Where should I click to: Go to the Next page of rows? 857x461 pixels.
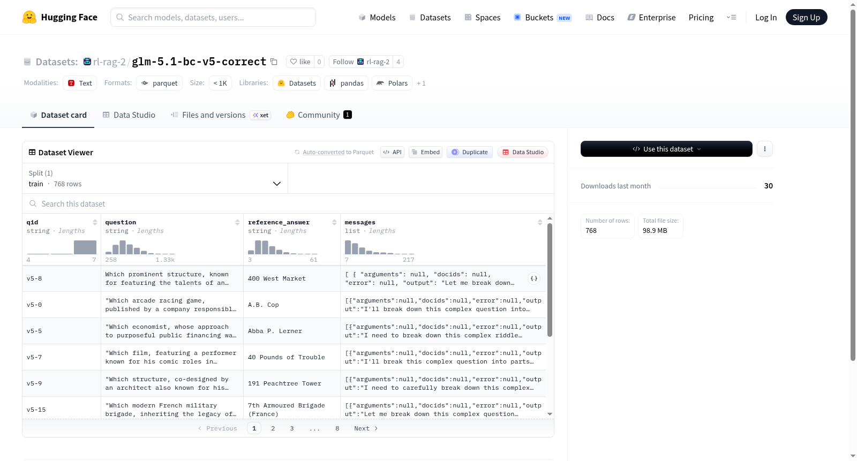click(x=366, y=428)
